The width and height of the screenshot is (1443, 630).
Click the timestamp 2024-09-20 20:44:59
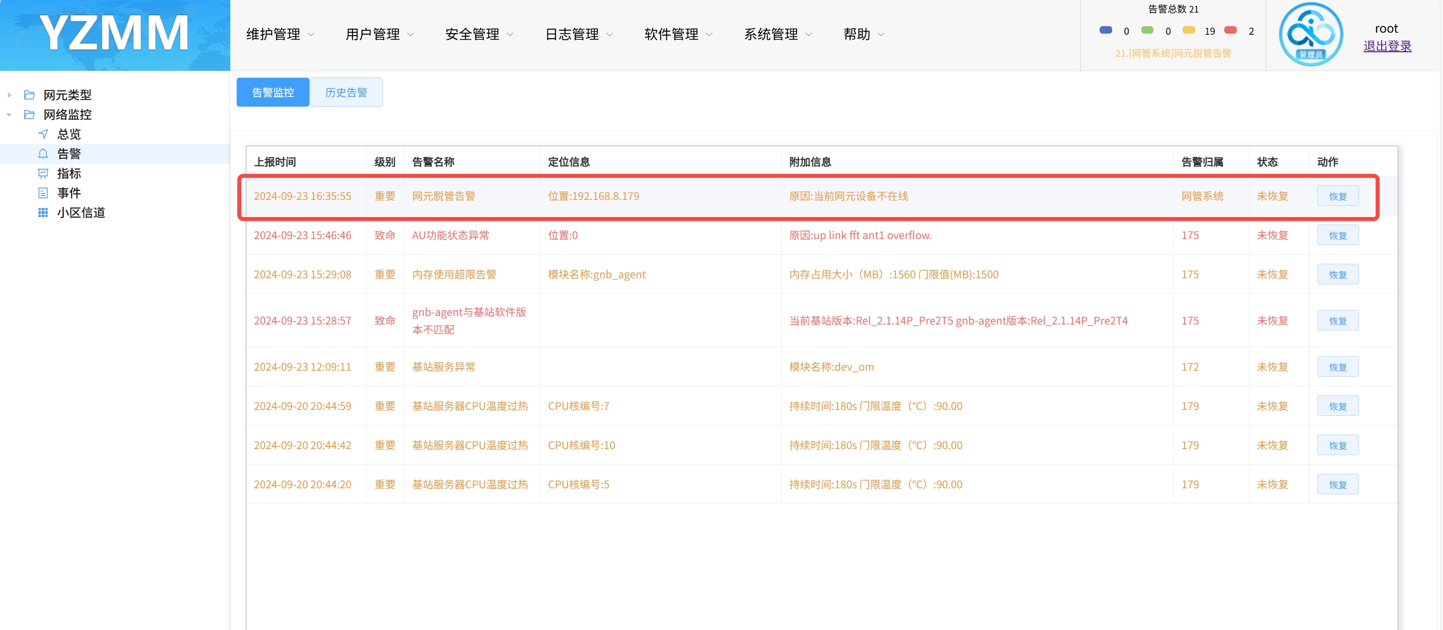[303, 406]
